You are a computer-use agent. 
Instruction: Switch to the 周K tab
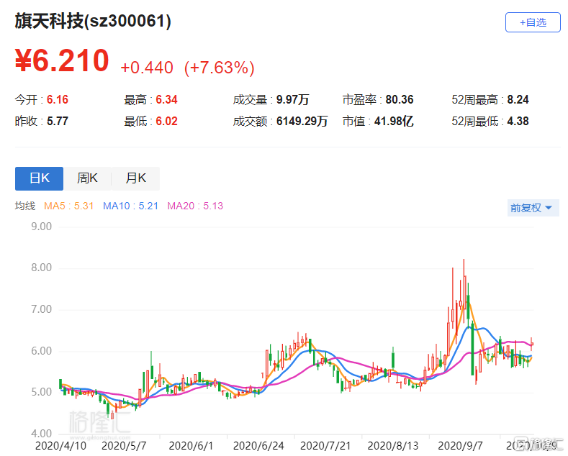pos(87,178)
